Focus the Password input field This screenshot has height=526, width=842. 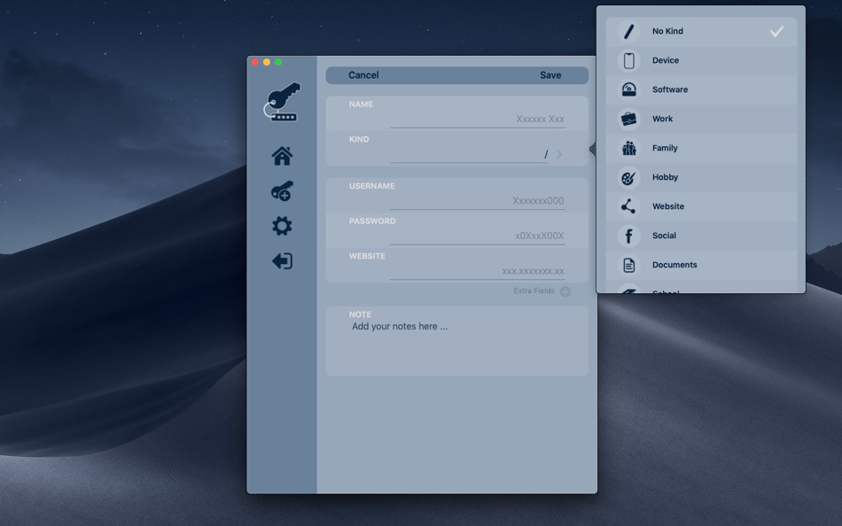tap(478, 236)
